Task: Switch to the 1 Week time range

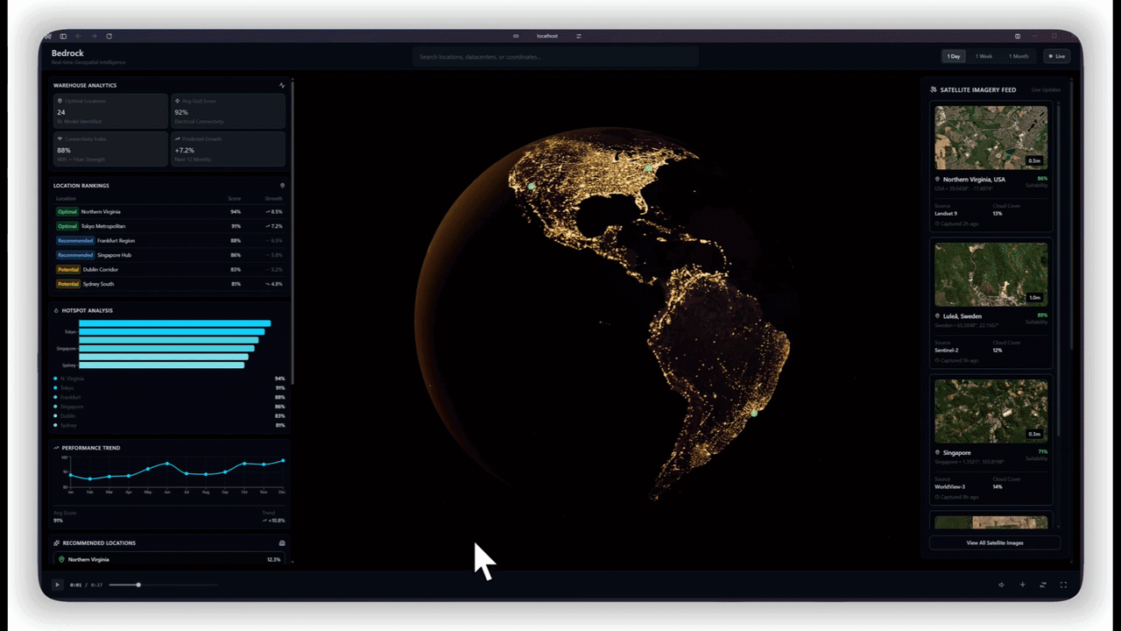Action: click(x=984, y=56)
